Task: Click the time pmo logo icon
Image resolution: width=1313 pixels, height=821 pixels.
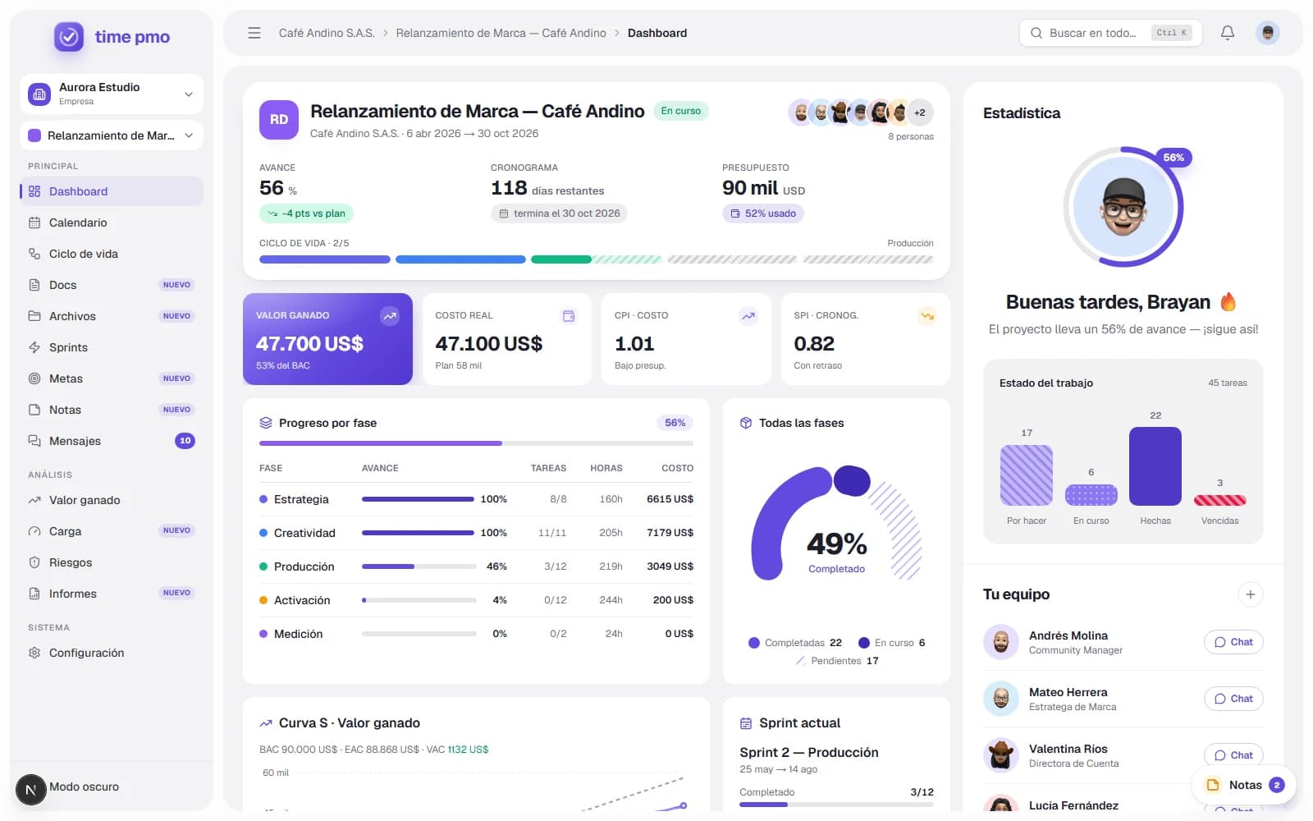Action: click(x=69, y=37)
